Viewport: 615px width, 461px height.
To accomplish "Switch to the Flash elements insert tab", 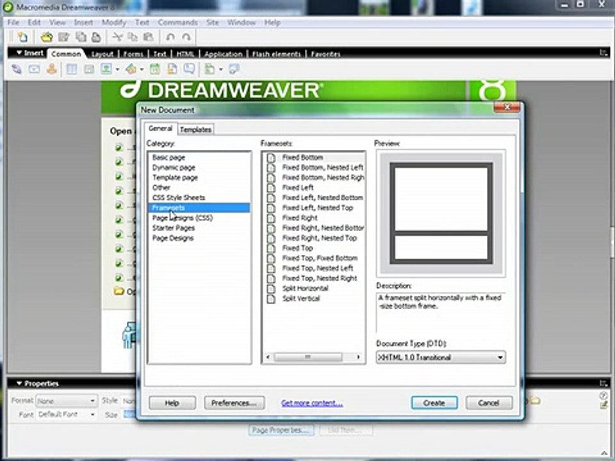I will click(x=277, y=54).
